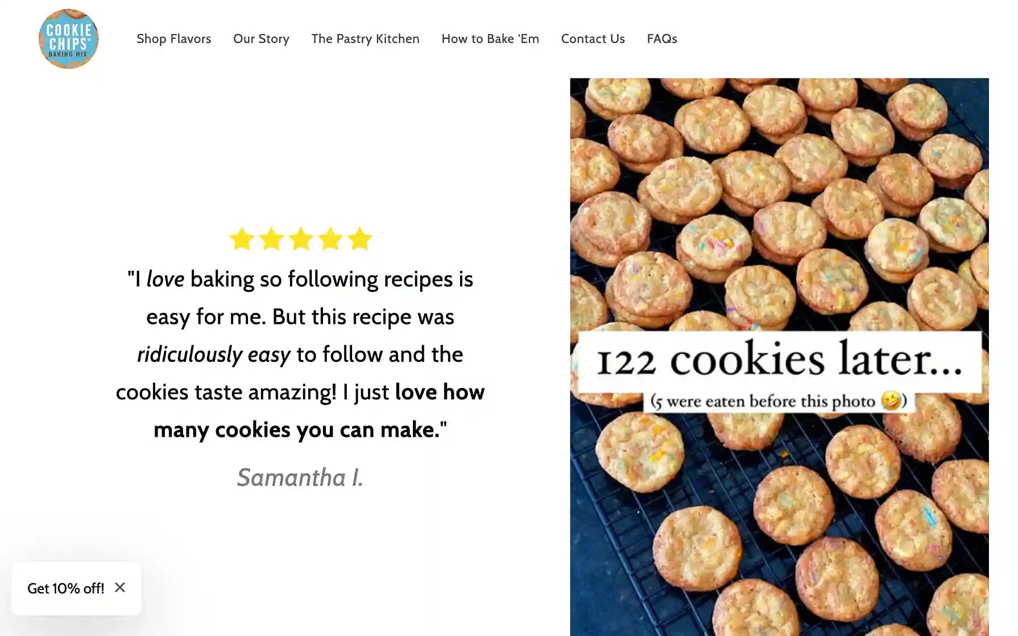Dismiss the discount popup with the X icon

tap(120, 588)
